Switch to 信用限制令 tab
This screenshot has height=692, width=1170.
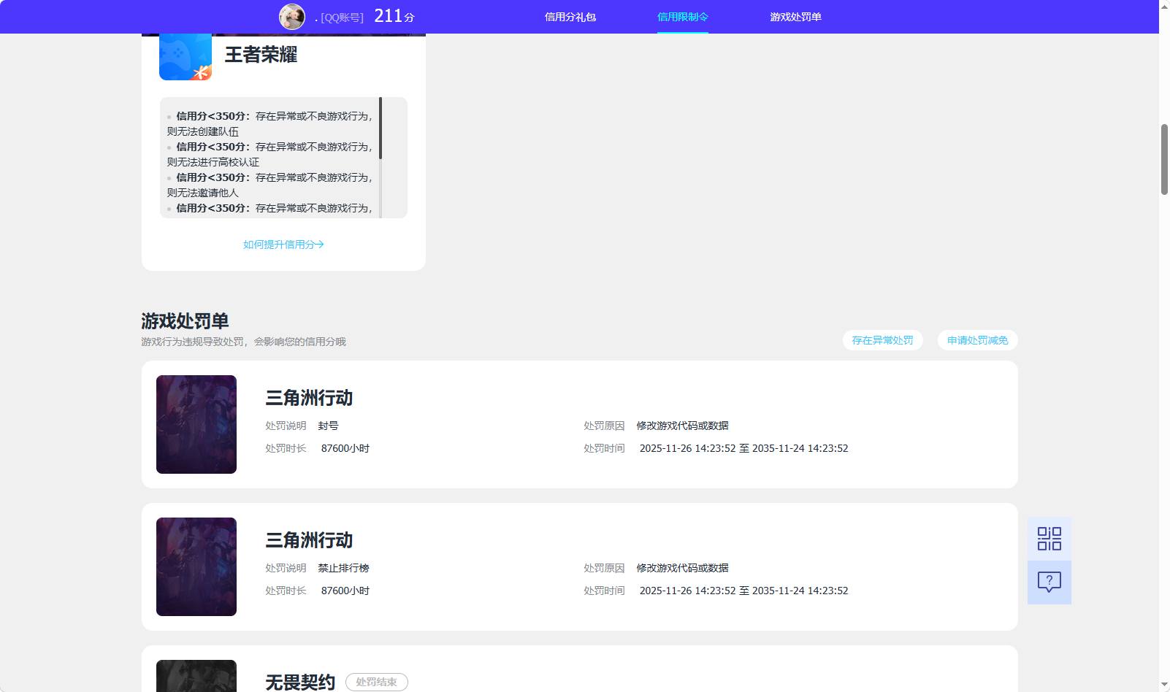point(683,17)
